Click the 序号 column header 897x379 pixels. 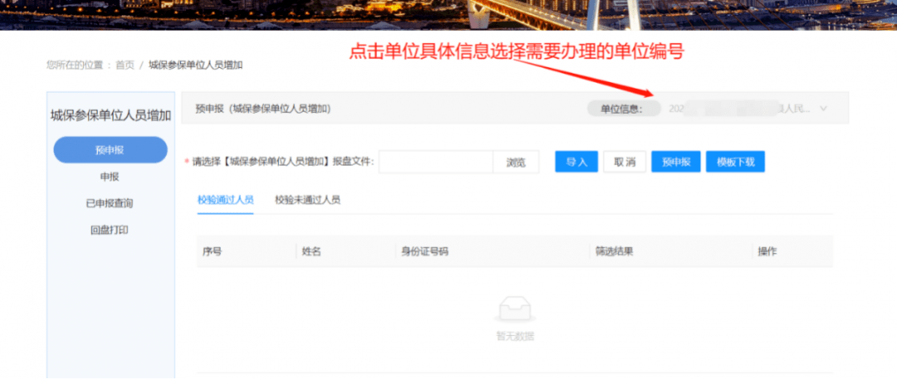click(212, 251)
